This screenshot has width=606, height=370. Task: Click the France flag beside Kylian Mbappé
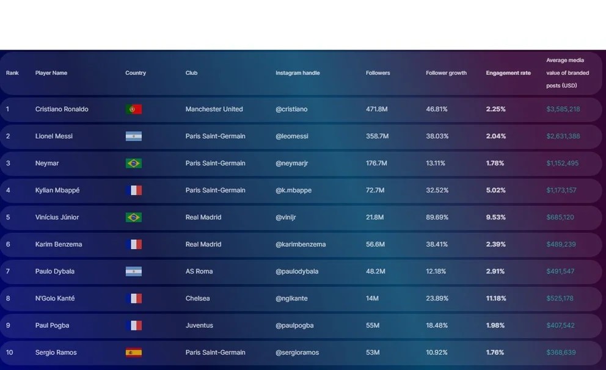coord(133,190)
